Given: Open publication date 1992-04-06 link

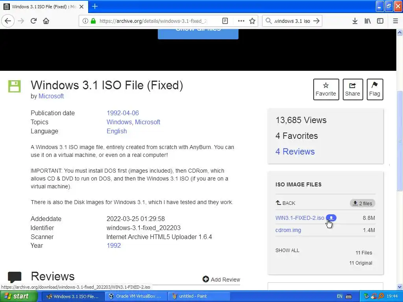Looking at the screenshot, I should (123, 113).
